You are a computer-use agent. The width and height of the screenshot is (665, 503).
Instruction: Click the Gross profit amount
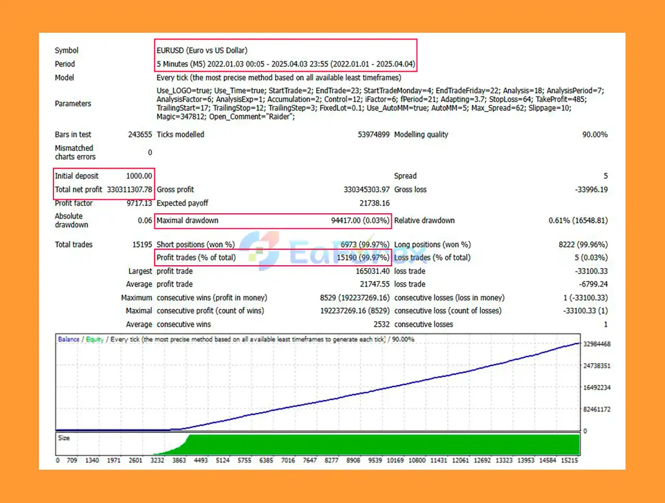pos(366,189)
